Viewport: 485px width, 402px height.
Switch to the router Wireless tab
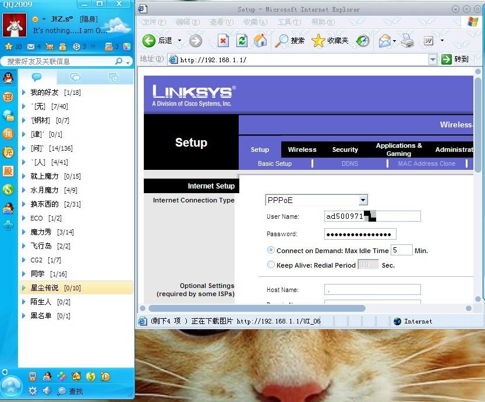pos(302,150)
